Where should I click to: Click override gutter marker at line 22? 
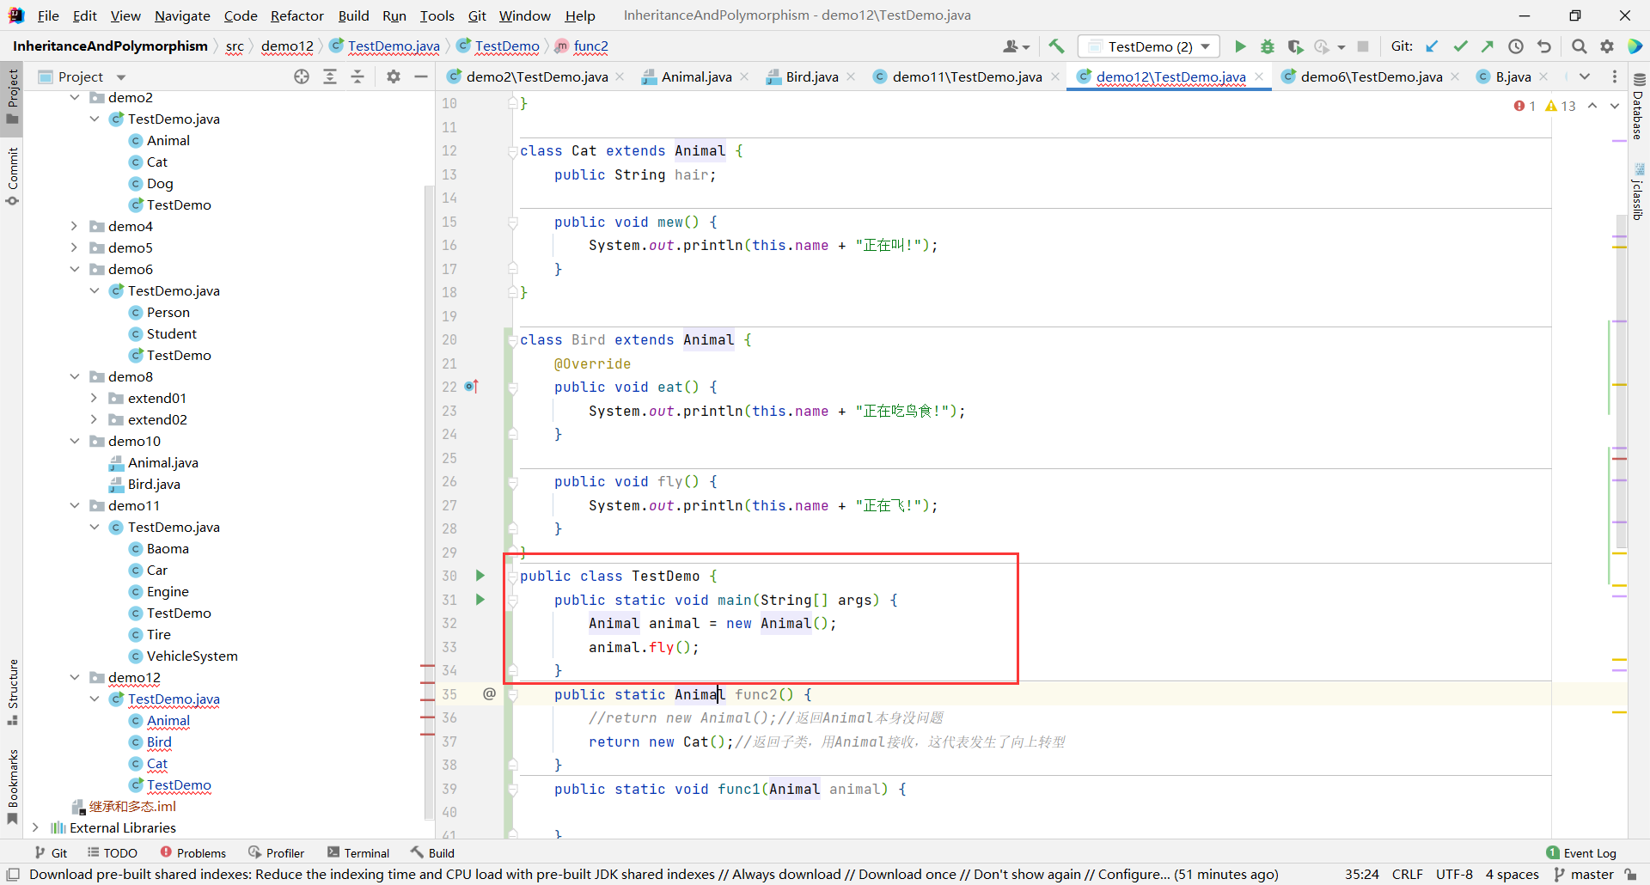pyautogui.click(x=471, y=387)
